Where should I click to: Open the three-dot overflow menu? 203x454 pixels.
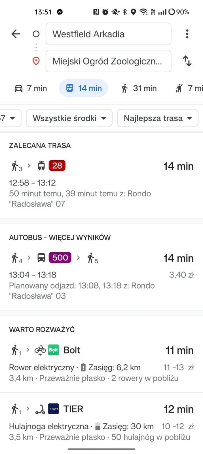point(187,34)
